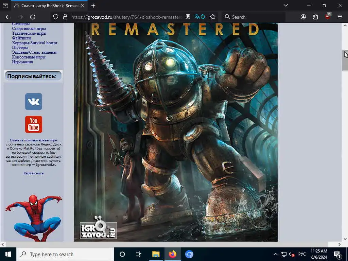This screenshot has height=261, width=348.
Task: Visit the VK social page icon
Action: click(34, 102)
